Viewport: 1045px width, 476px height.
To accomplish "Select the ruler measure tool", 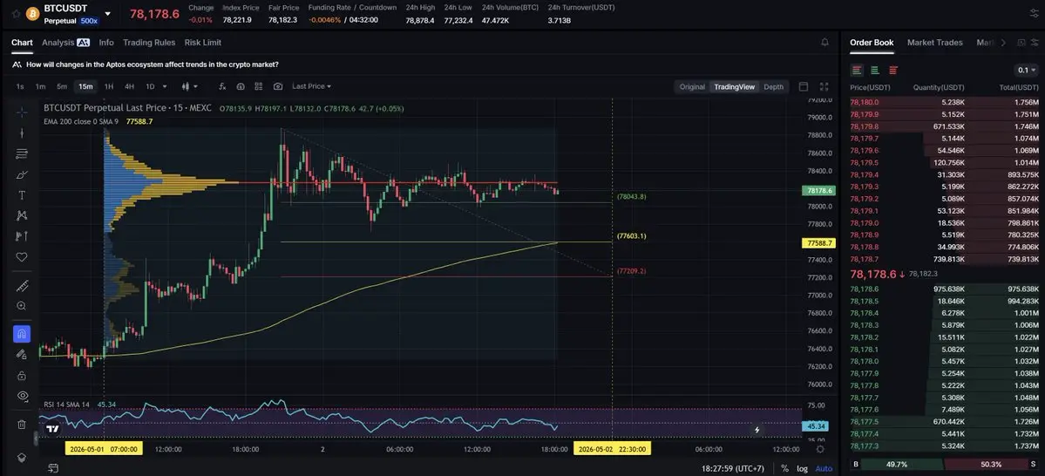I will click(21, 286).
